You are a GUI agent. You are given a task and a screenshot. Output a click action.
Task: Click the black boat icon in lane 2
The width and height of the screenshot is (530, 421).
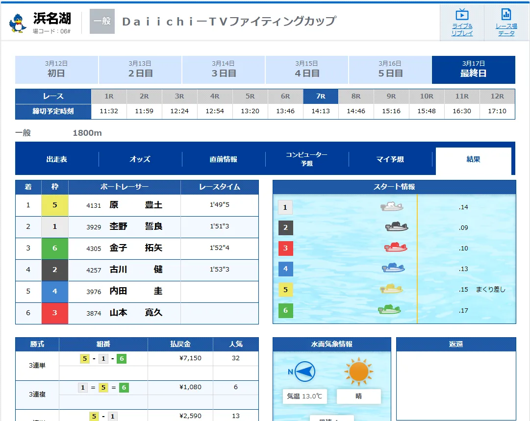click(397, 227)
